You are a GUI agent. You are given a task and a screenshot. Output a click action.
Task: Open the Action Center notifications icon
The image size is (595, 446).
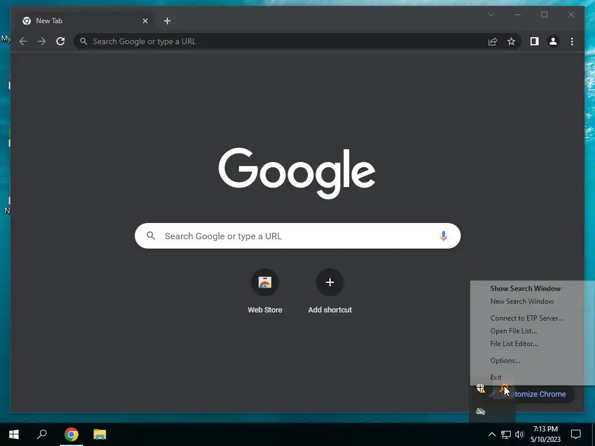tap(576, 434)
